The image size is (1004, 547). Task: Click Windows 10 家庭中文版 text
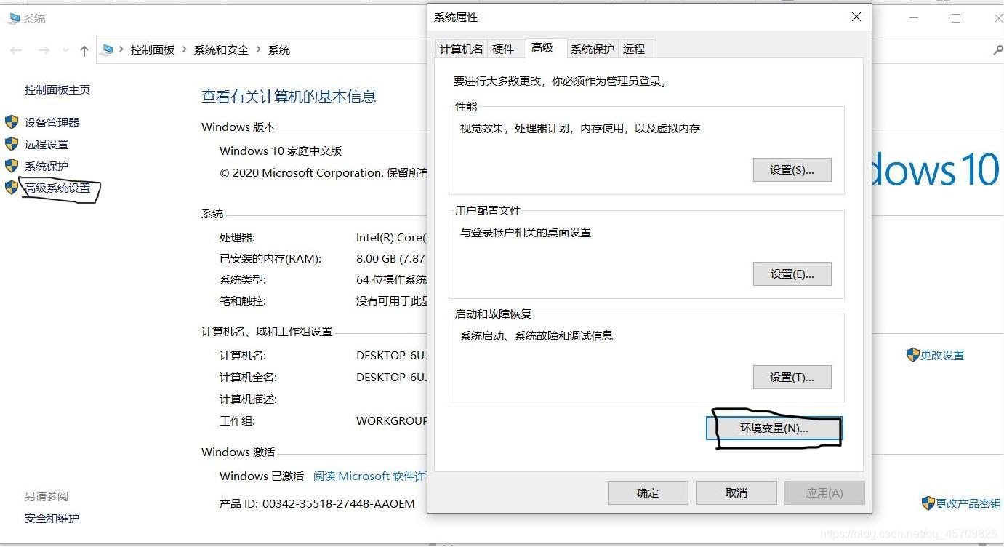[x=281, y=151]
